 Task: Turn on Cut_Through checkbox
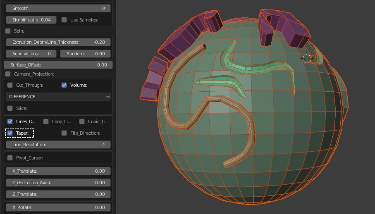coord(10,85)
